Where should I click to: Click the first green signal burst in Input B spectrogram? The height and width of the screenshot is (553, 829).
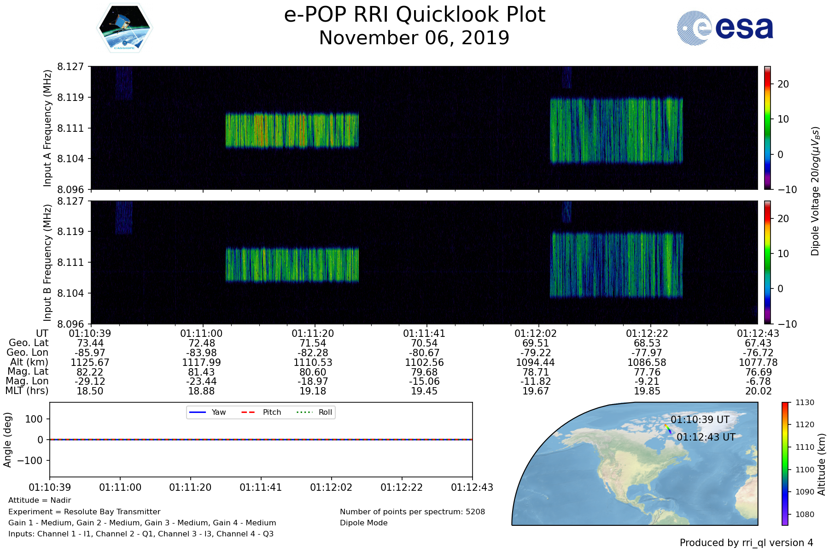click(292, 265)
